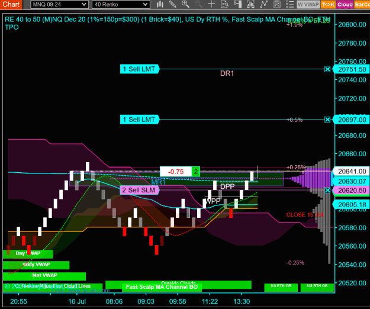Open the MNQ 09-24 instrument dropdown
The image size is (370, 309).
(59, 4)
